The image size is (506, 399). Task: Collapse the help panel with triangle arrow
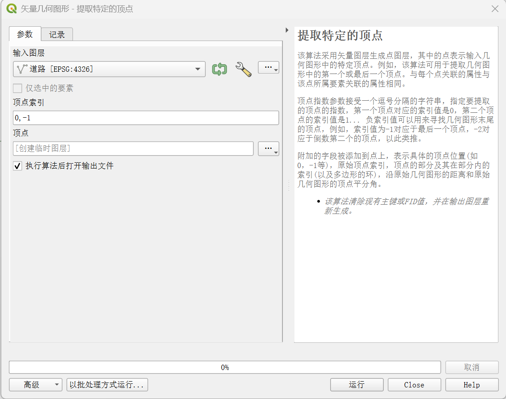click(287, 30)
